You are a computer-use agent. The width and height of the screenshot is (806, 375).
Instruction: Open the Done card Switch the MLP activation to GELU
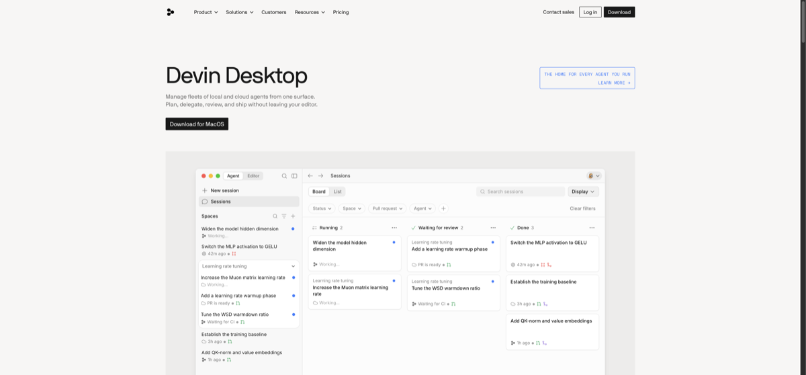click(552, 253)
